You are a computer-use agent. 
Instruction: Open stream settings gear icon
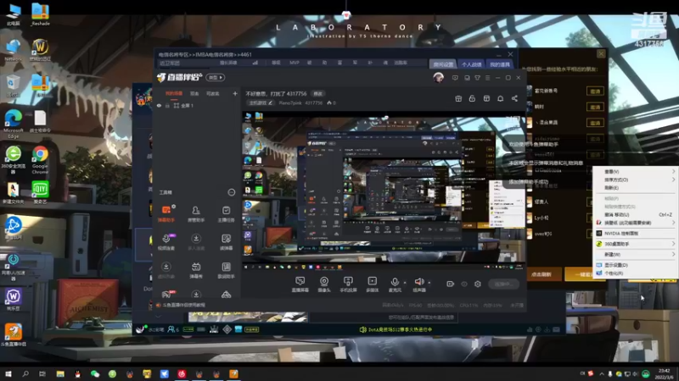(x=477, y=284)
